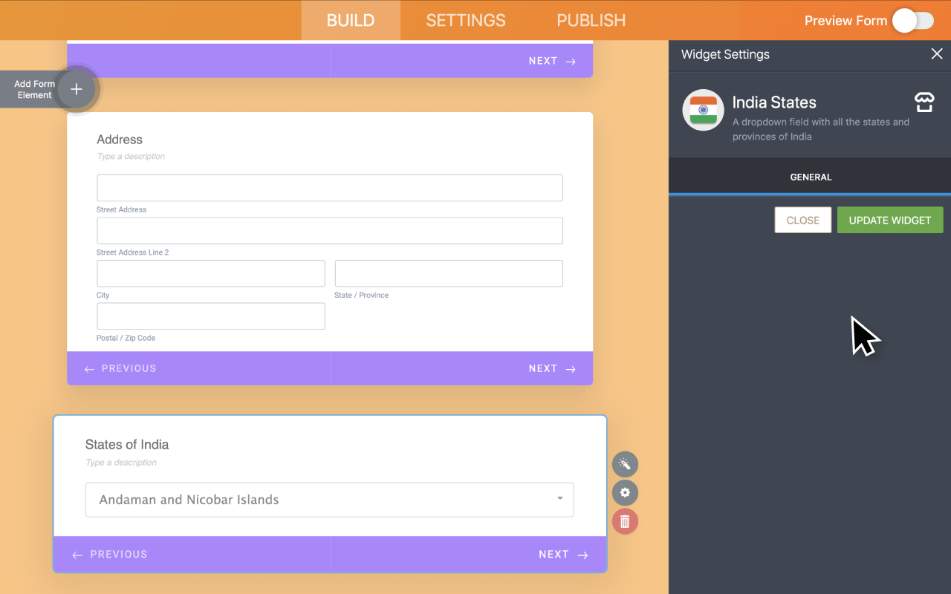Viewport: 951px width, 594px height.
Task: Select the magic wand widget icon
Action: click(625, 464)
